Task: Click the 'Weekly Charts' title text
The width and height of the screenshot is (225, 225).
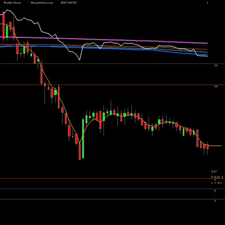Action: [12, 3]
